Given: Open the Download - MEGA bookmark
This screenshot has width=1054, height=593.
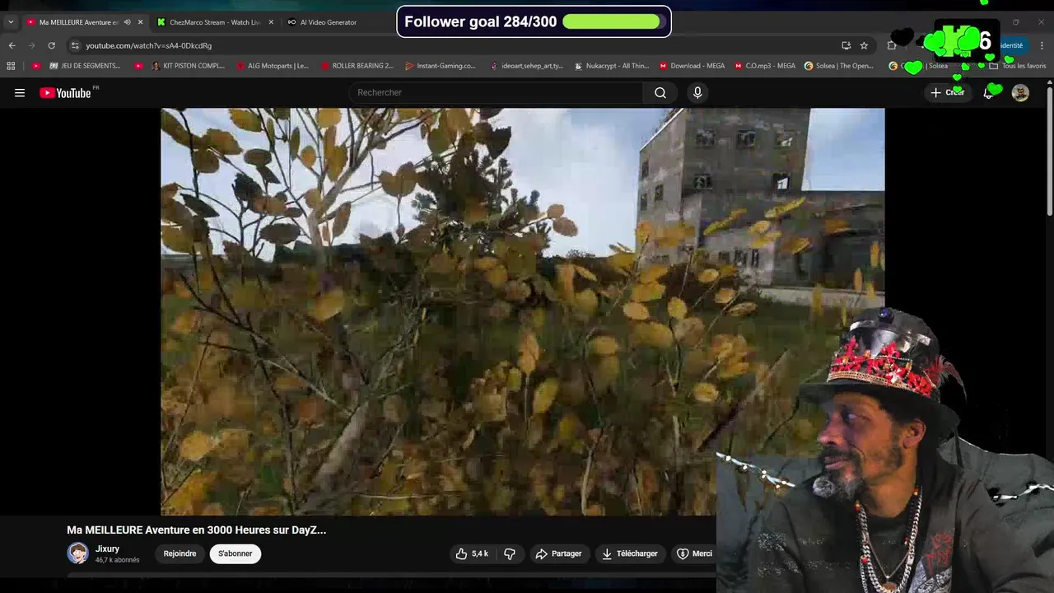Looking at the screenshot, I should coord(692,66).
